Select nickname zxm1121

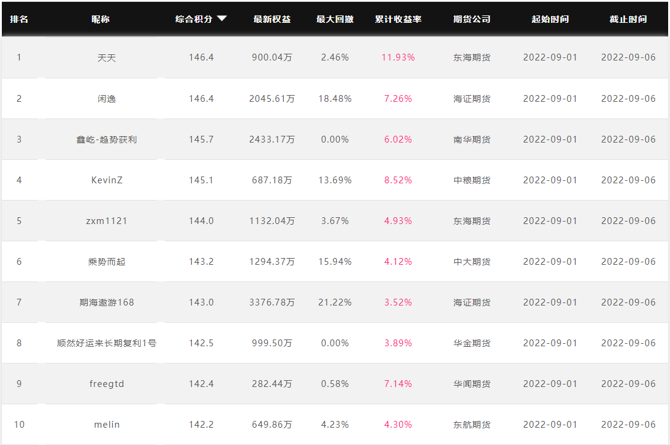(107, 221)
